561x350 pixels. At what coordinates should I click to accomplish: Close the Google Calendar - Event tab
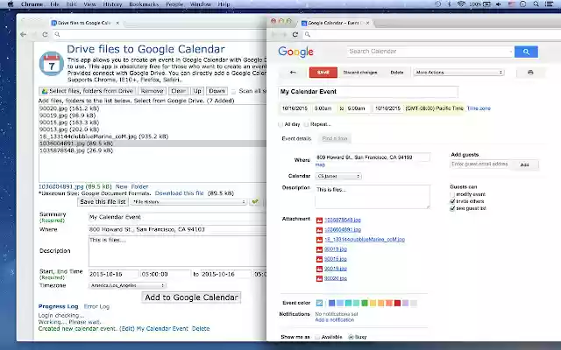367,23
